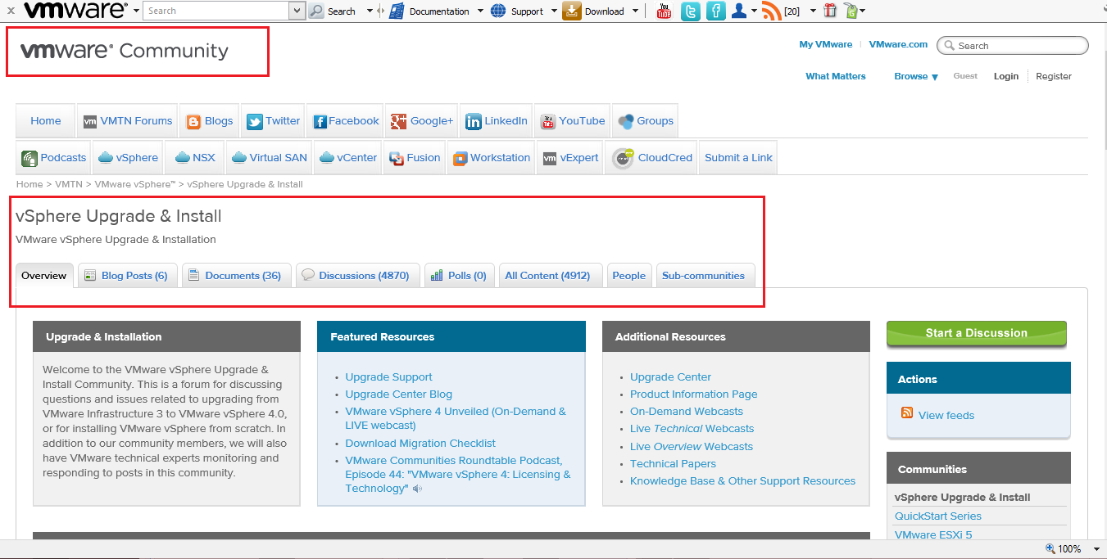Image resolution: width=1107 pixels, height=559 pixels.
Task: Click the Support globe toolbar icon
Action: 498,11
